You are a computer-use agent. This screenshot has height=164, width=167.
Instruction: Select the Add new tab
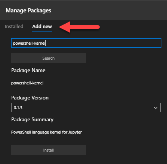click(x=42, y=27)
